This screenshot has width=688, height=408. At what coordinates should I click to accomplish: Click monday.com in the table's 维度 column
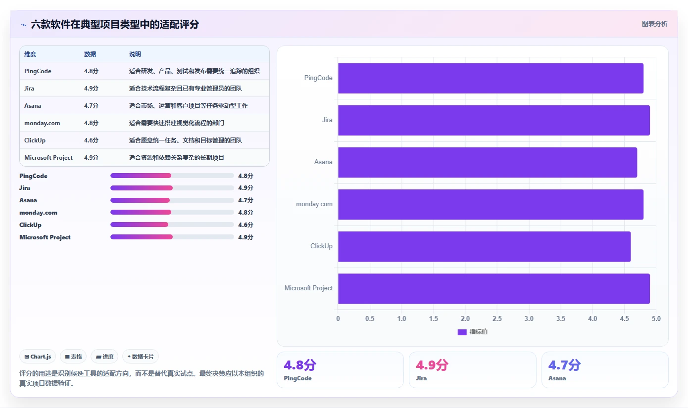[x=42, y=123]
